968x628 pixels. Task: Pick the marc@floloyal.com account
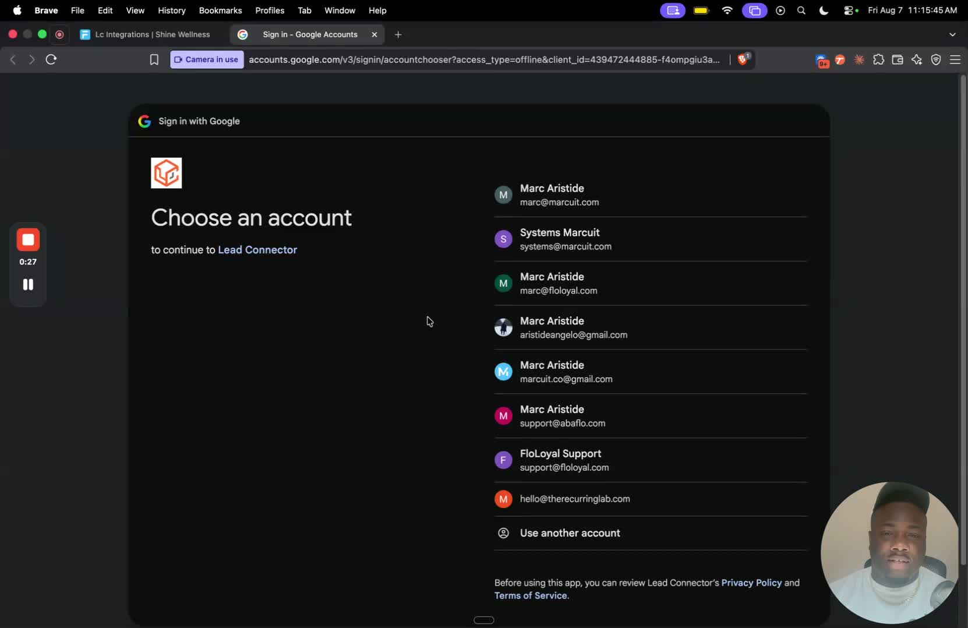(651, 284)
